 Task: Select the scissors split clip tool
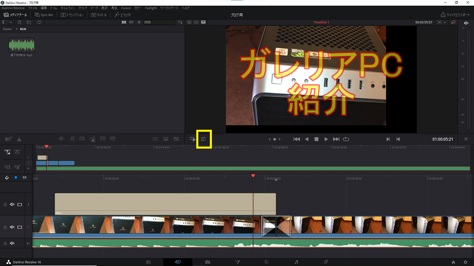tap(19, 139)
